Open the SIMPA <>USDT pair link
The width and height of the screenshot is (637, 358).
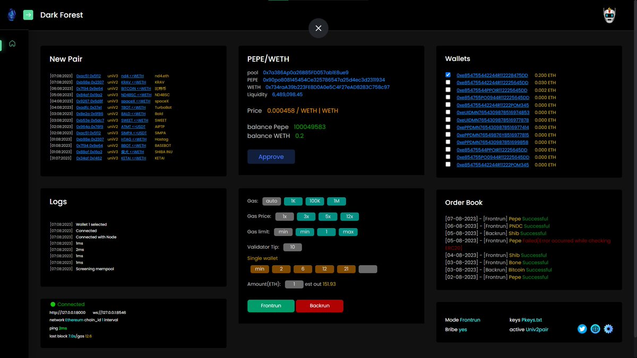[134, 133]
